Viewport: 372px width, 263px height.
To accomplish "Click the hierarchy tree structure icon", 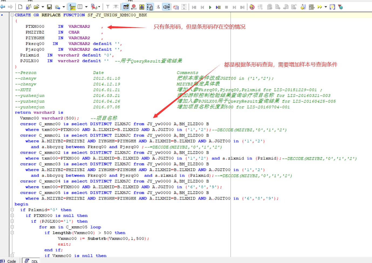I will [311, 7].
